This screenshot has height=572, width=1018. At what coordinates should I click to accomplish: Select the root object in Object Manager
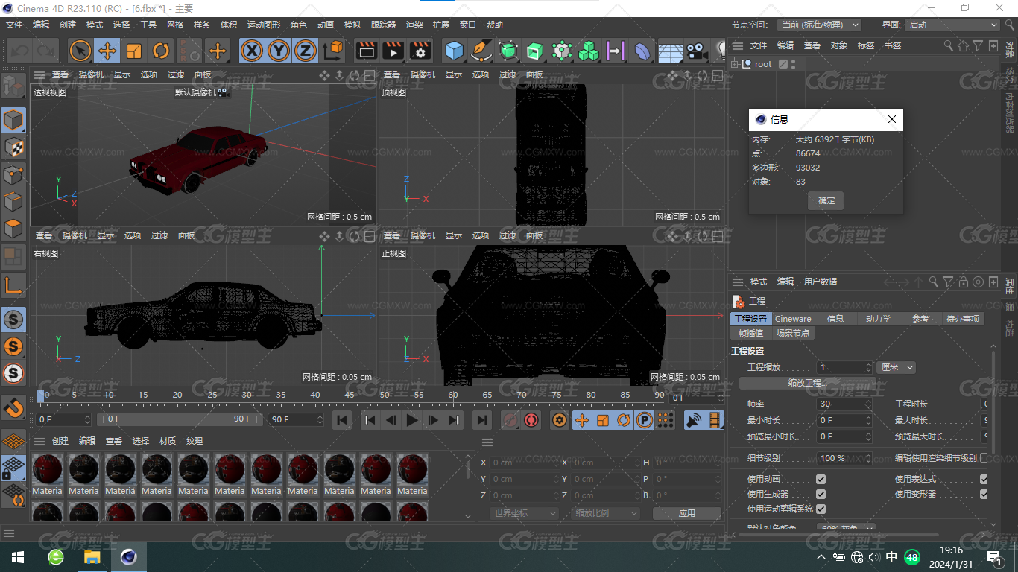763,64
